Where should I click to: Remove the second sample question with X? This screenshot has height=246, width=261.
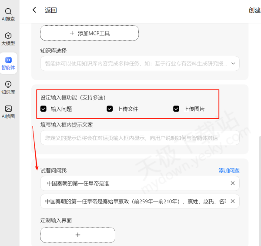coord(232,201)
